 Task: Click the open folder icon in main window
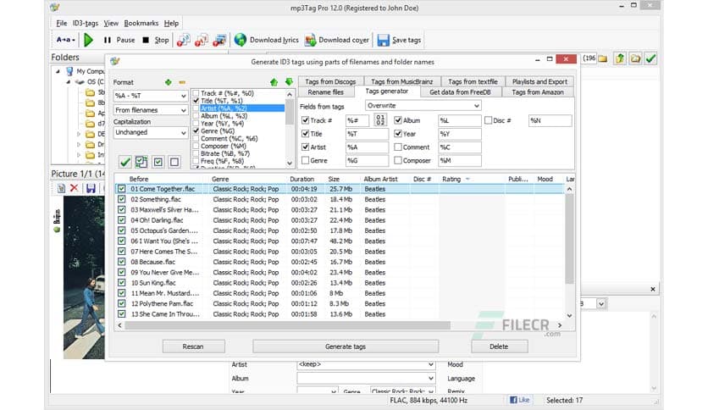(x=635, y=58)
